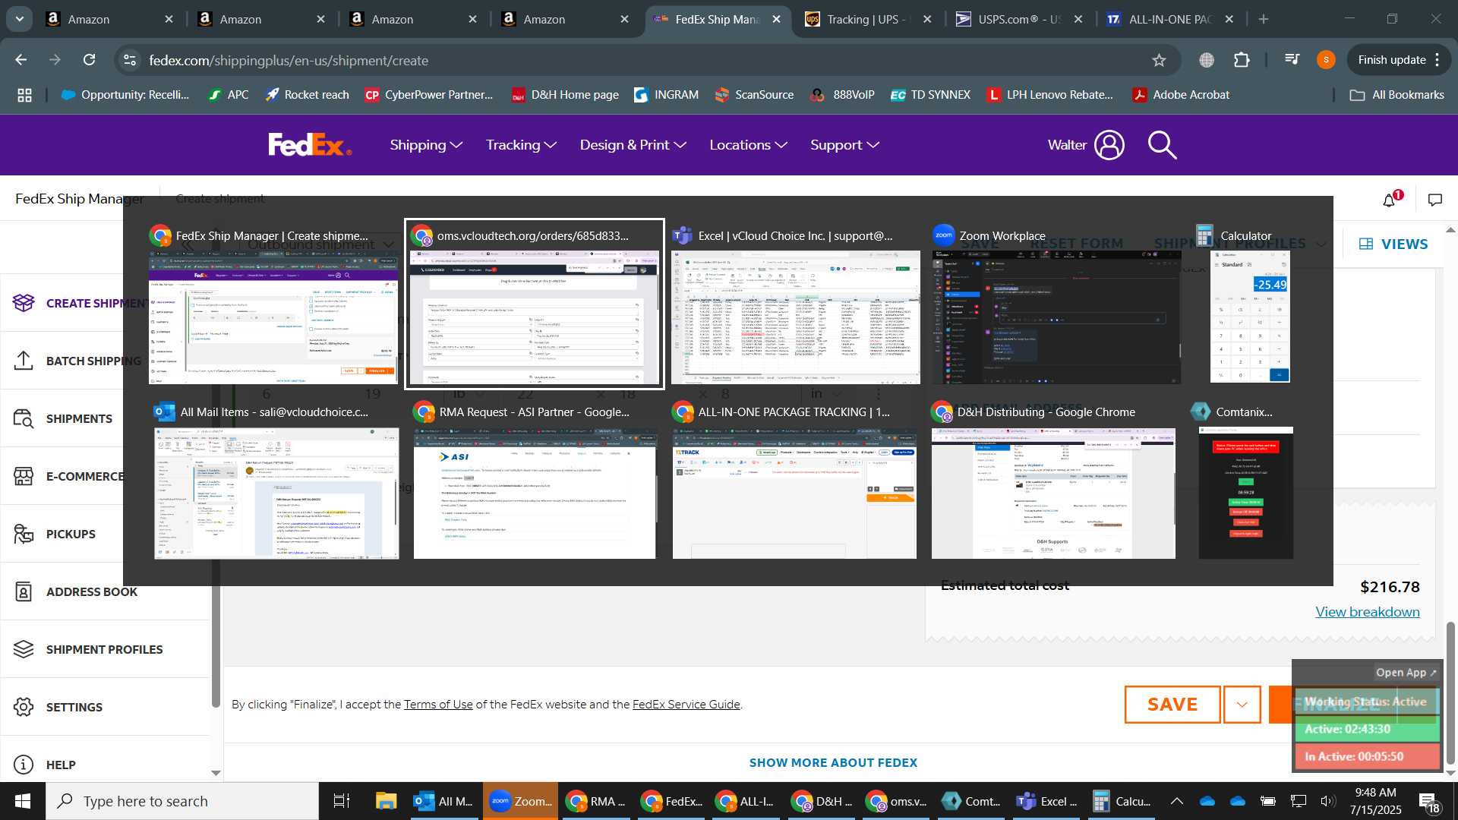Viewport: 1458px width, 820px height.
Task: Go back to previous page
Action: coord(21,60)
